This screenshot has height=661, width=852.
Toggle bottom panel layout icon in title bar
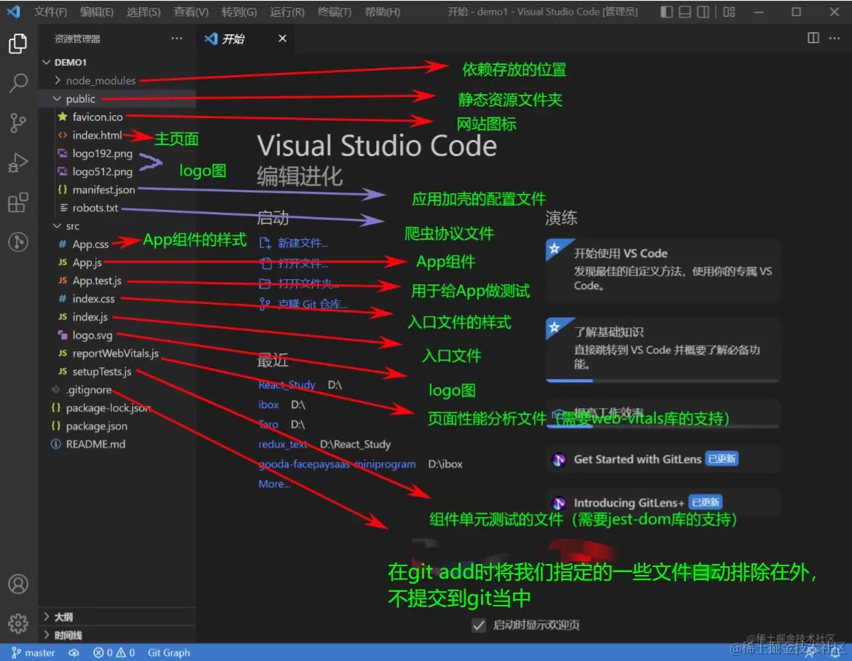point(684,12)
